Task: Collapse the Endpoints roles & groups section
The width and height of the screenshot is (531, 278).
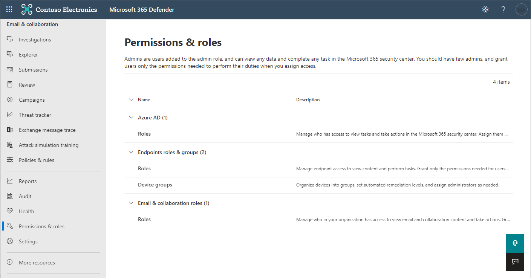Action: pos(131,152)
